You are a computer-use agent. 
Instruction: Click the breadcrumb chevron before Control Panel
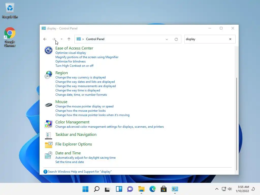pyautogui.click(x=83, y=39)
